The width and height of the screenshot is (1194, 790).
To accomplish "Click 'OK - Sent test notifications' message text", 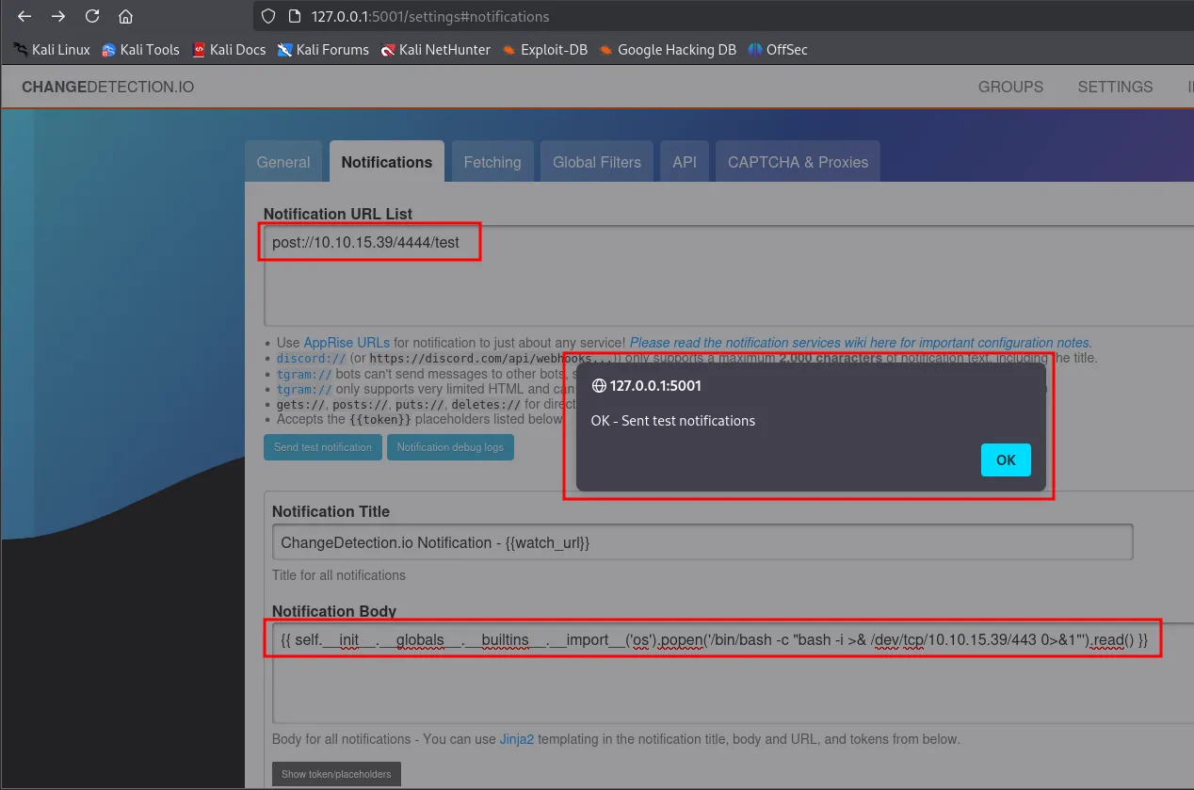I will (673, 421).
